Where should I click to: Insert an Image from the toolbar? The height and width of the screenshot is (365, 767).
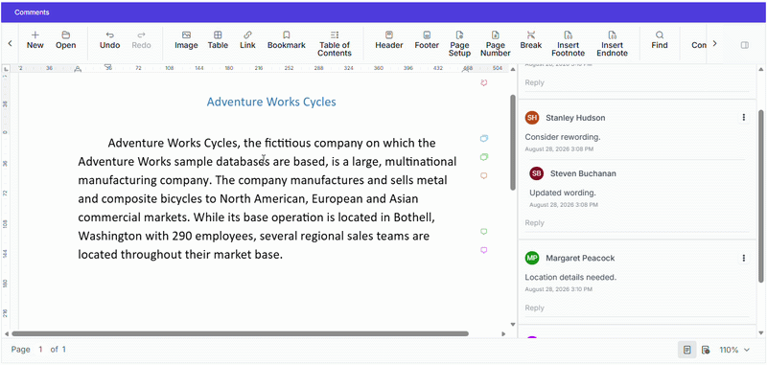[186, 40]
